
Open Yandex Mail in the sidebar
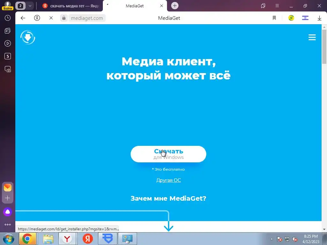(x=8, y=188)
